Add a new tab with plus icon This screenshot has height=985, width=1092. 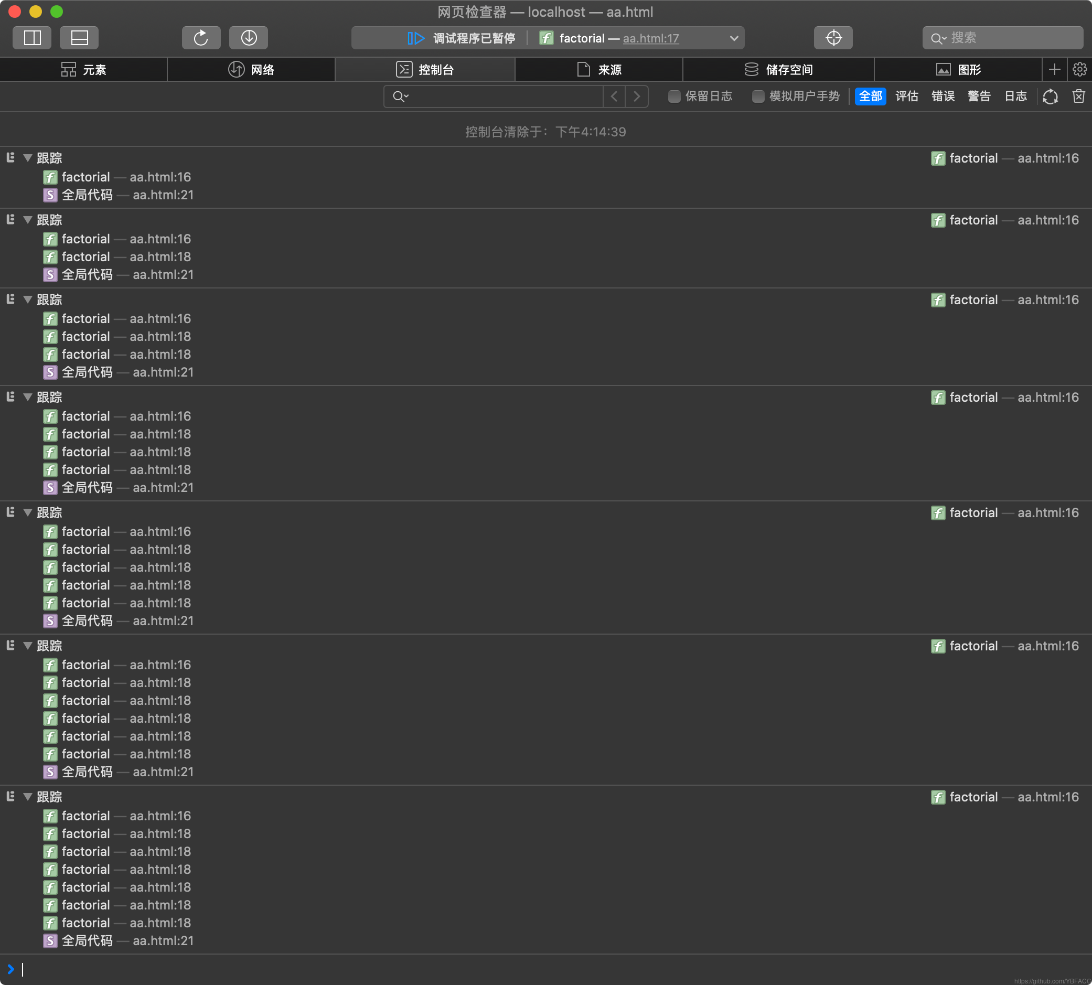(x=1054, y=69)
